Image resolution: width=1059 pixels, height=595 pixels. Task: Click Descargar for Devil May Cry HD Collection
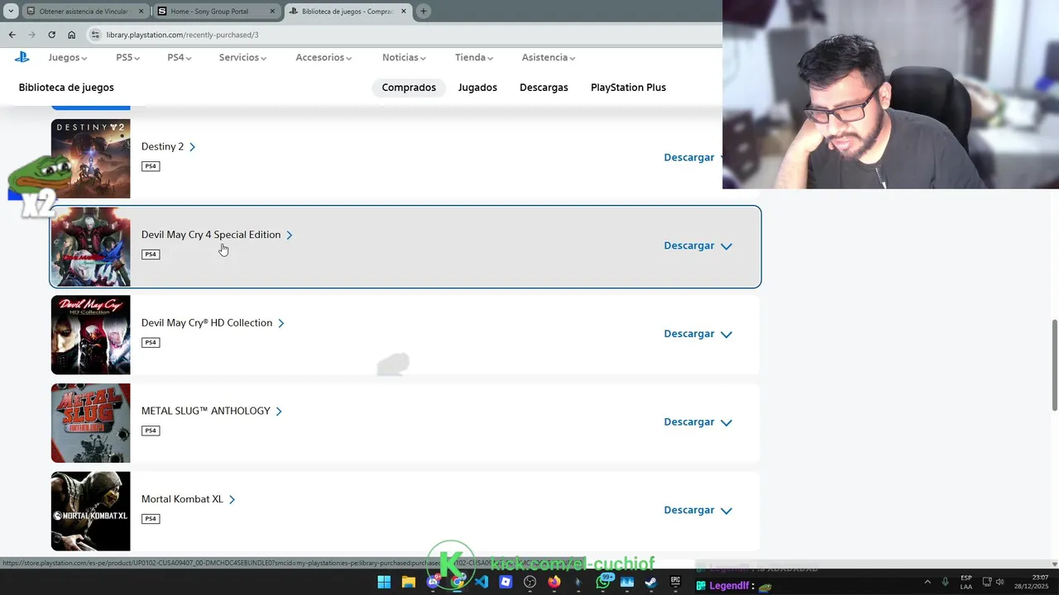click(x=688, y=334)
